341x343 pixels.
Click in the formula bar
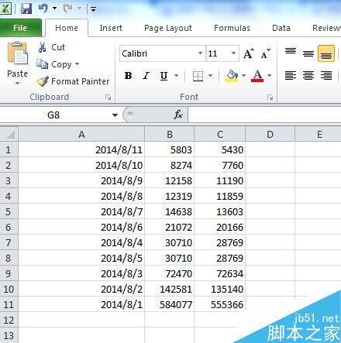point(264,115)
